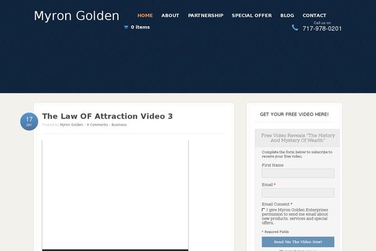The width and height of the screenshot is (376, 251).
Task: Click the embedded video player area
Action: coord(115,196)
